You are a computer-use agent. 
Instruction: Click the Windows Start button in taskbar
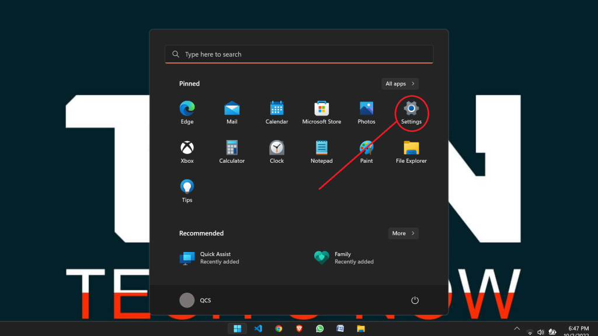click(237, 328)
